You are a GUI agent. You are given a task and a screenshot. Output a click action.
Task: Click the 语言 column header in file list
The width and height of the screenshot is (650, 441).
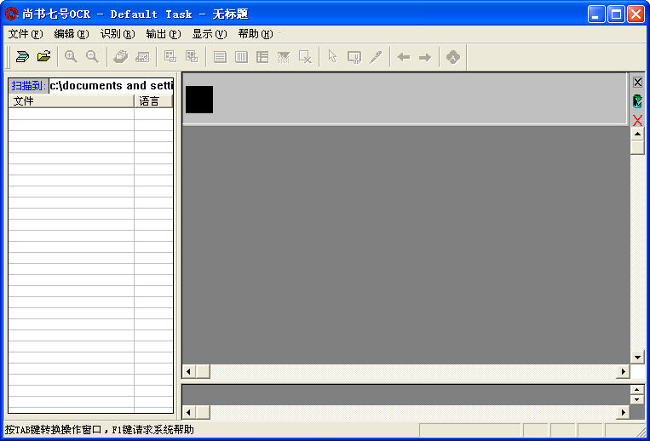click(x=152, y=101)
